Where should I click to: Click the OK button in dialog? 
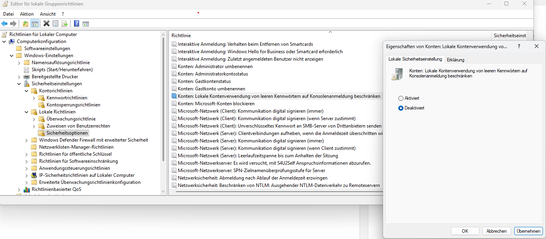coord(465,231)
